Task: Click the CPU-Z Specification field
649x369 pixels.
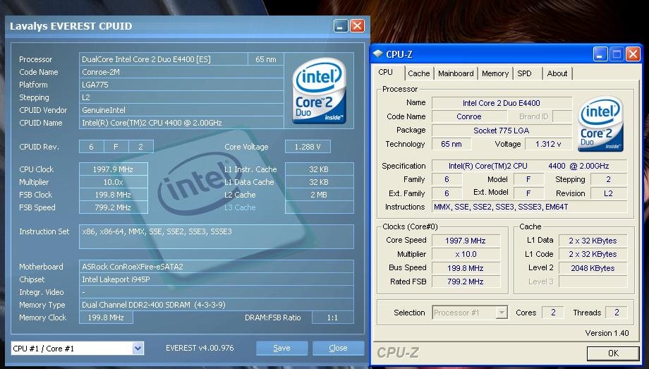Action: [x=529, y=166]
